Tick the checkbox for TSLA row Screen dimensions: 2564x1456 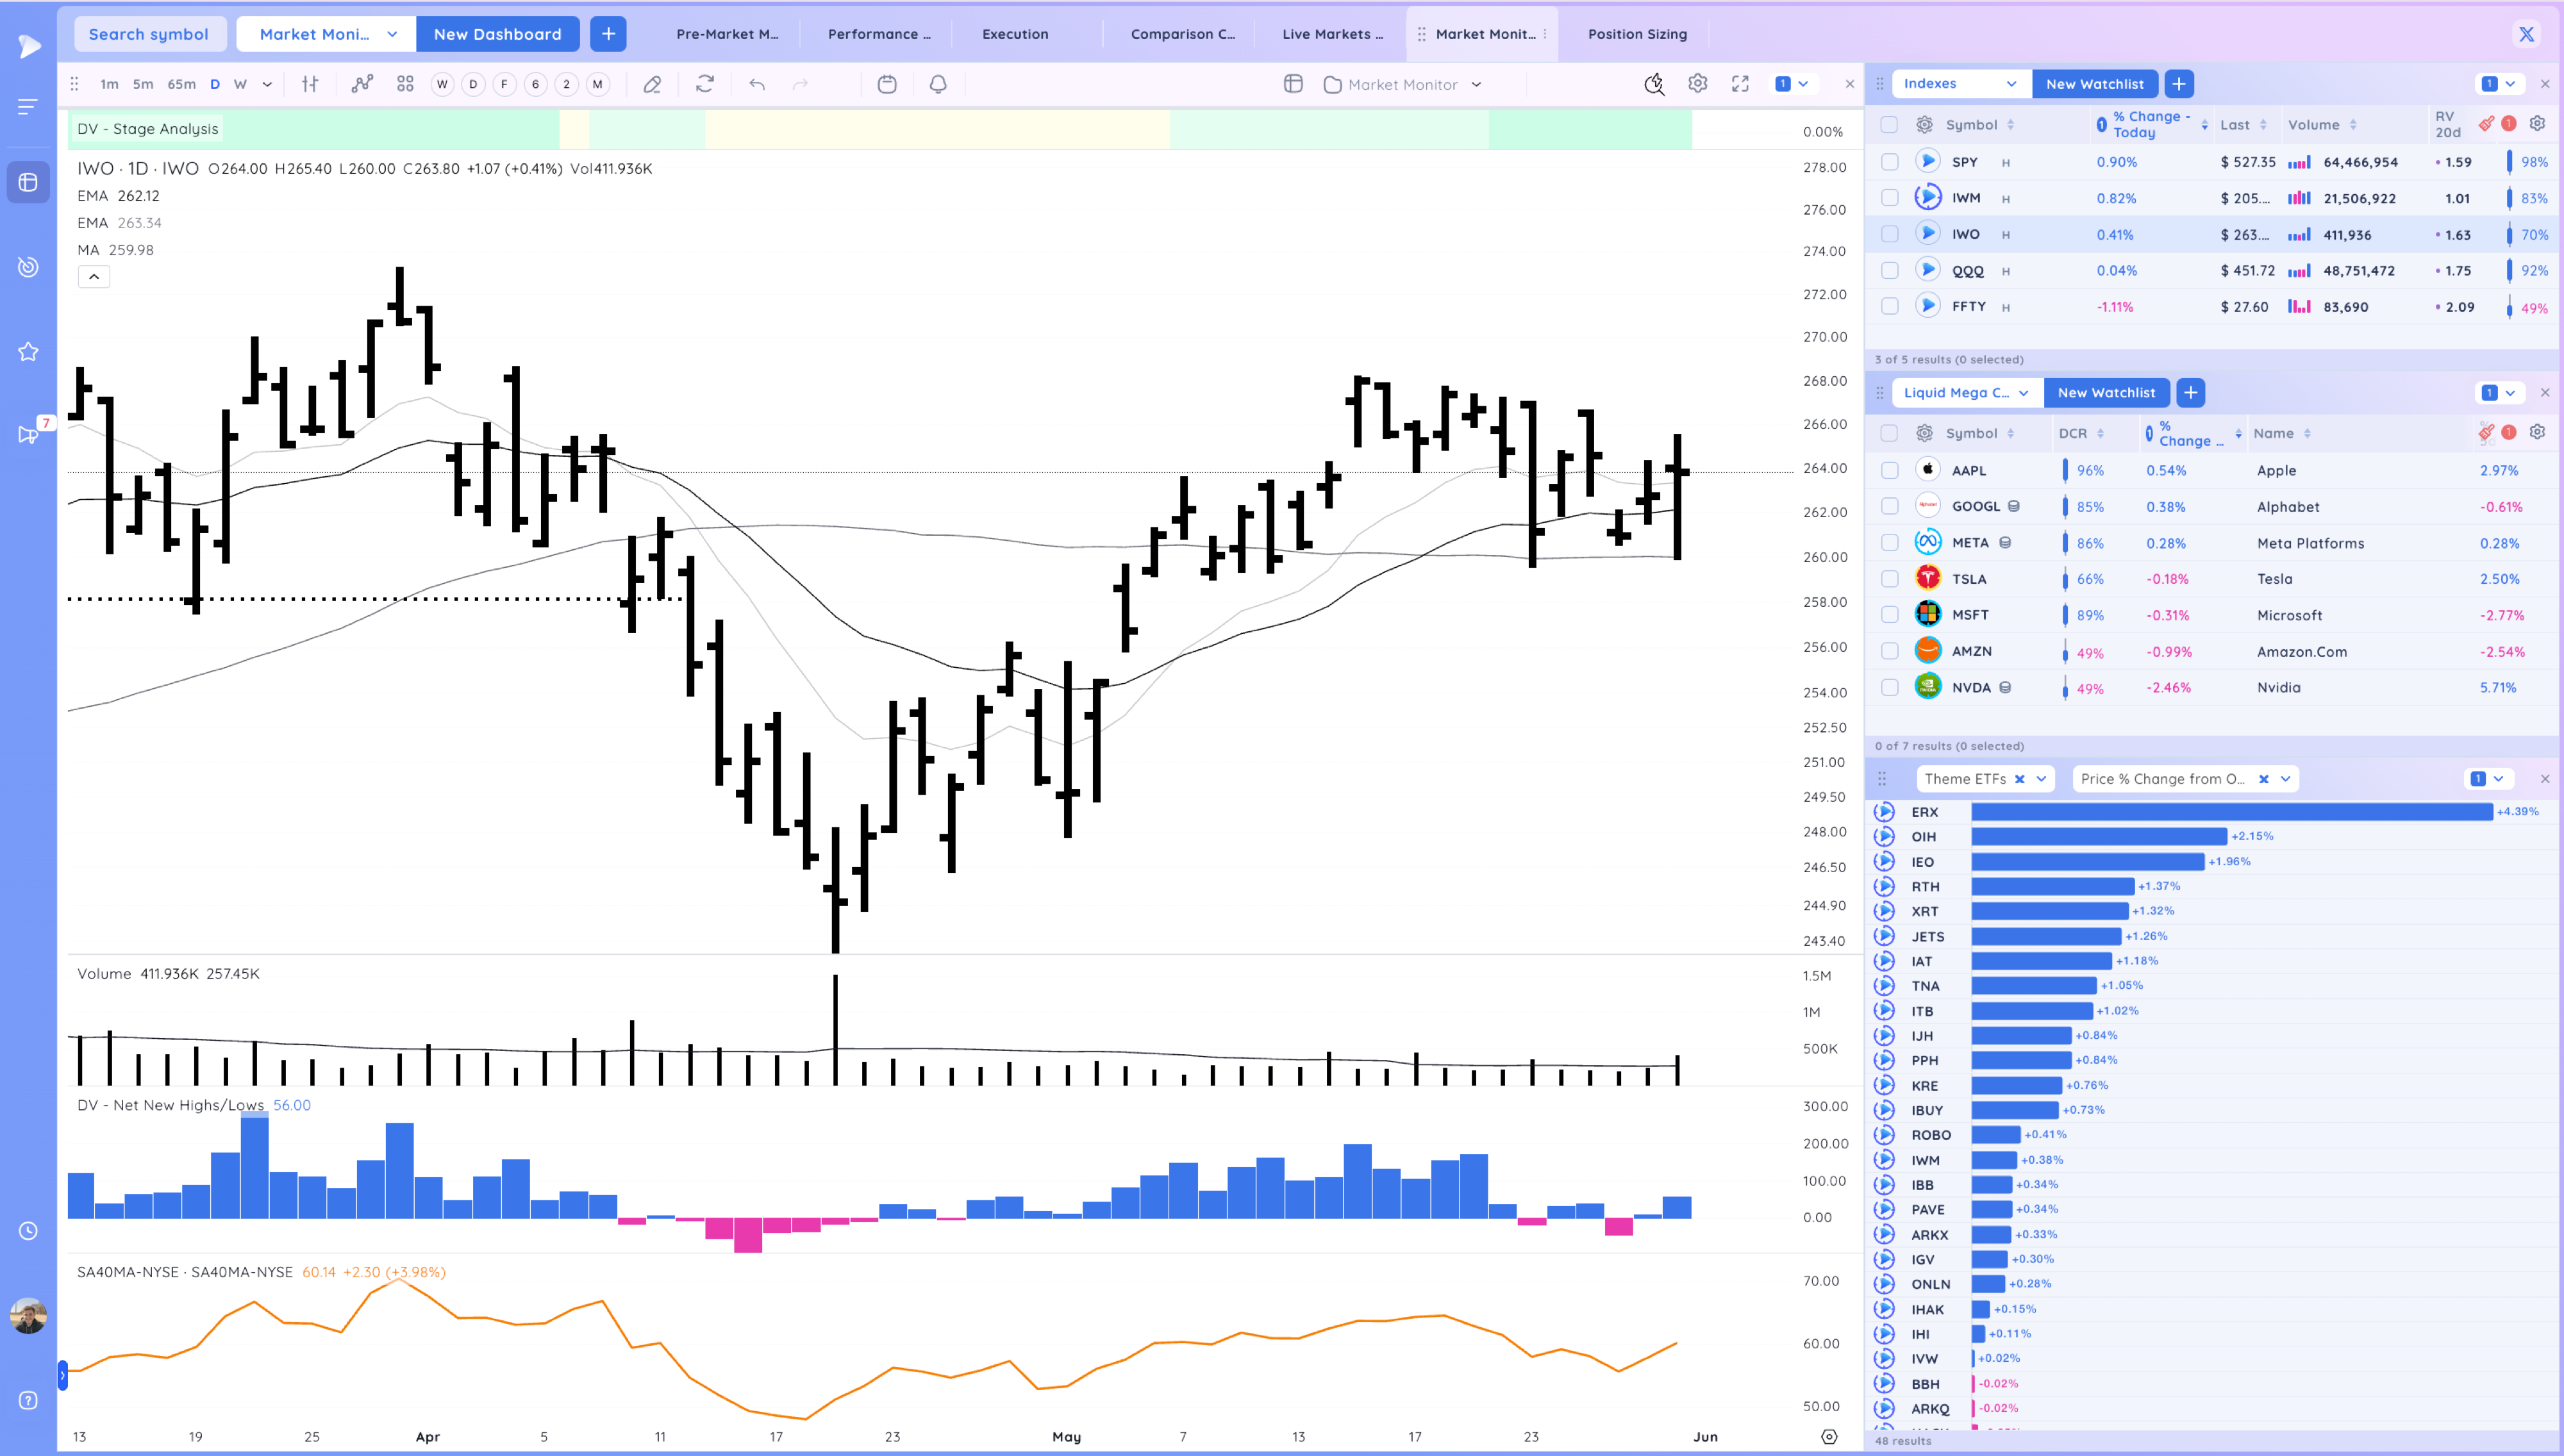[1889, 579]
